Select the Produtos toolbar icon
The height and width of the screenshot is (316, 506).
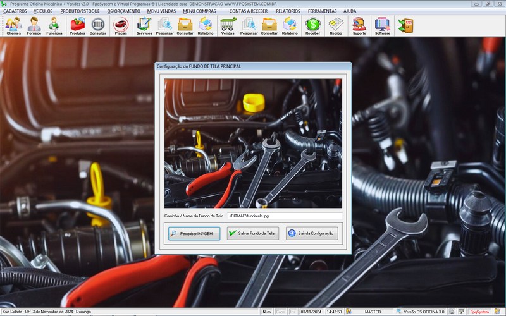(x=77, y=25)
